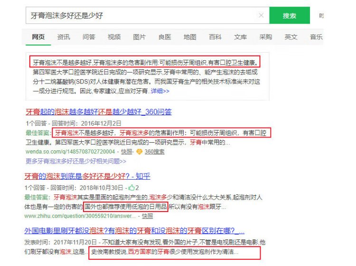This screenshot has height=266, width=356.
Task: Go to the 良医 tab
Action: [x=165, y=37]
